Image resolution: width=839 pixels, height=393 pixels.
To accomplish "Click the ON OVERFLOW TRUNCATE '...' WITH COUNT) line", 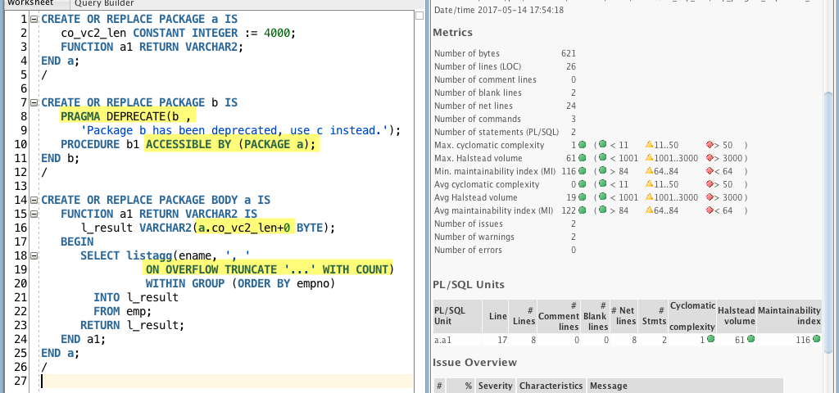I will (269, 269).
